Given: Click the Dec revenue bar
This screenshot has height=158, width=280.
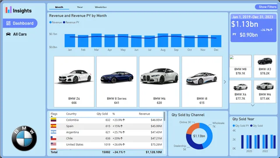Looking at the screenshot, I should pyautogui.click(x=216, y=41).
